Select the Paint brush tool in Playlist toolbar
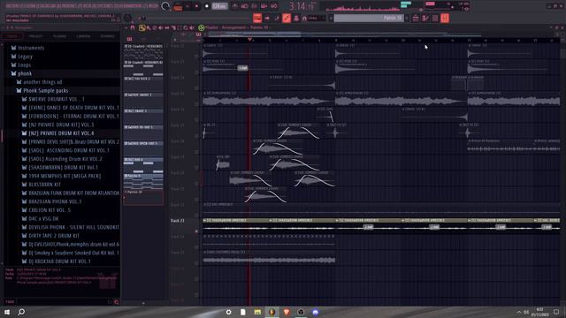Viewport: 566px width, 318px height. [149, 27]
